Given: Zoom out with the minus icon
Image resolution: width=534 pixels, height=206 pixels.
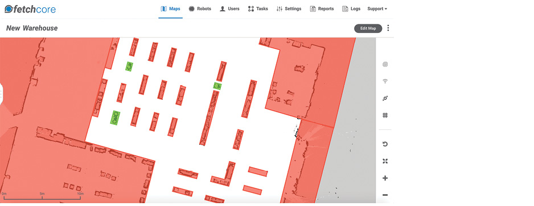Looking at the screenshot, I should 385,195.
